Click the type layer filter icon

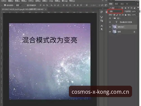point(128,8)
